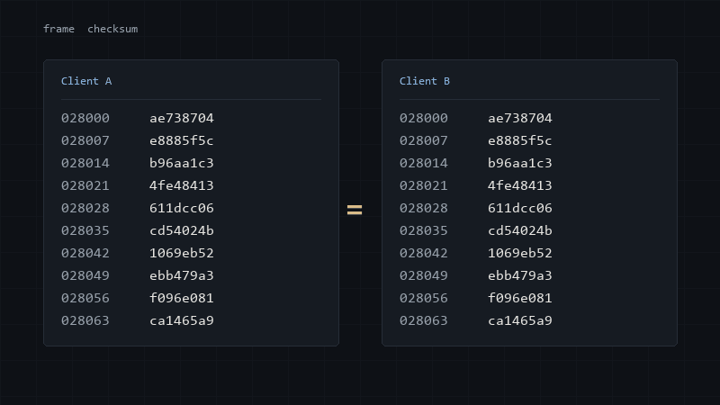Click checksum ebb479a3 in Client B

click(x=520, y=275)
